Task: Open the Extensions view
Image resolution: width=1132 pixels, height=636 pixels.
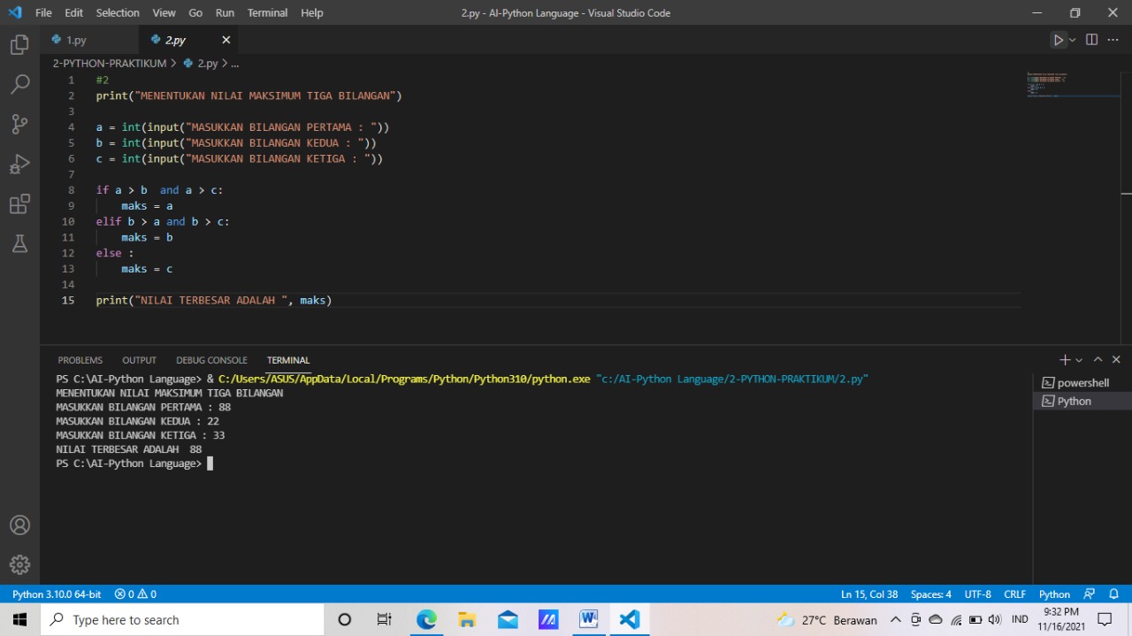Action: (x=19, y=203)
